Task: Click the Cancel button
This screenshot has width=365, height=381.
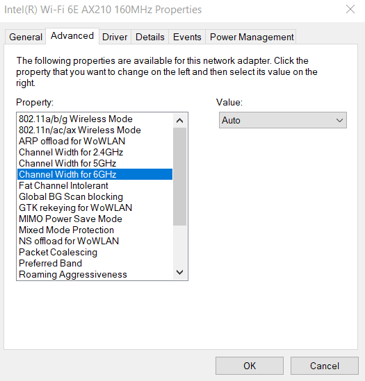Action: click(325, 366)
